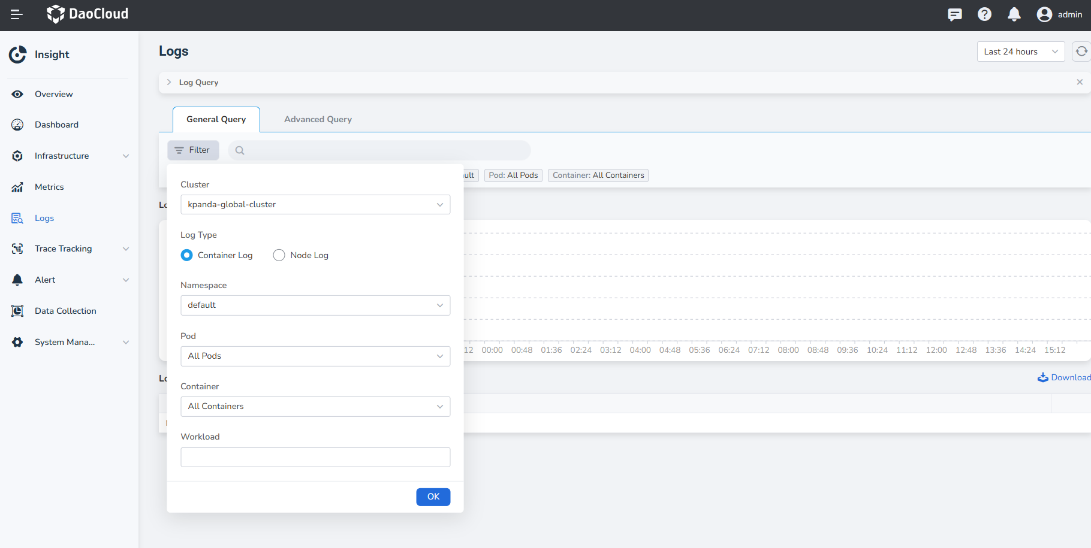Expand the Log Query section chevron

169,82
